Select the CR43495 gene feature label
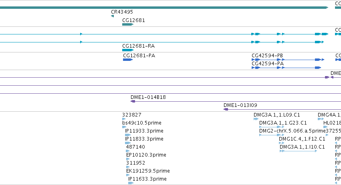This screenshot has height=185, width=341. [122, 12]
